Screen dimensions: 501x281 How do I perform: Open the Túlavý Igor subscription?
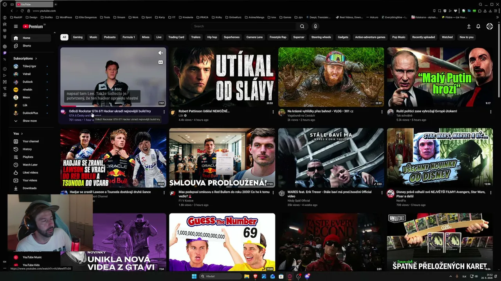point(31,66)
